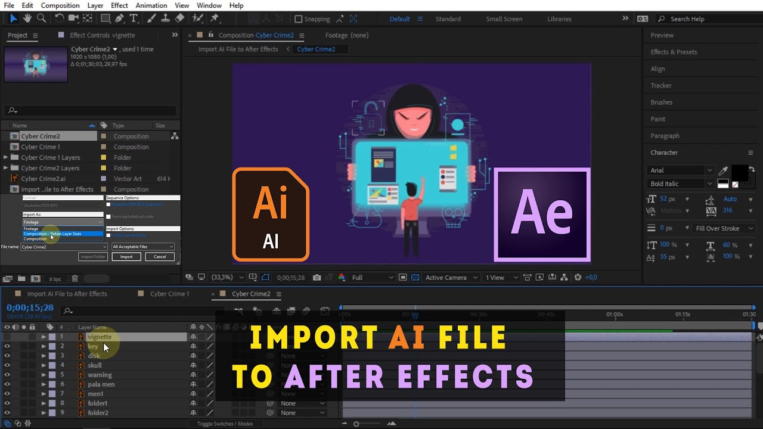Open the Effect menu

(x=119, y=5)
